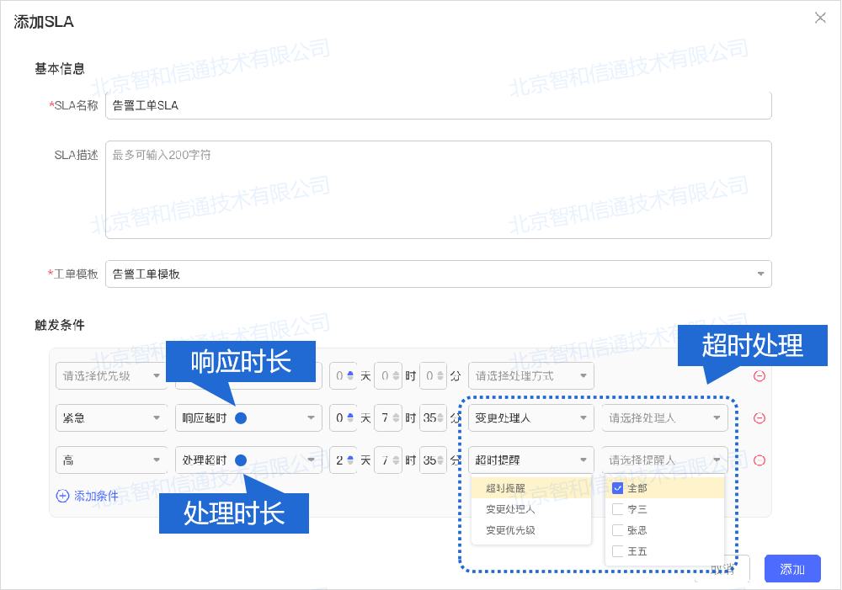
Task: Remove the 高 priority condition row
Action: click(x=759, y=460)
